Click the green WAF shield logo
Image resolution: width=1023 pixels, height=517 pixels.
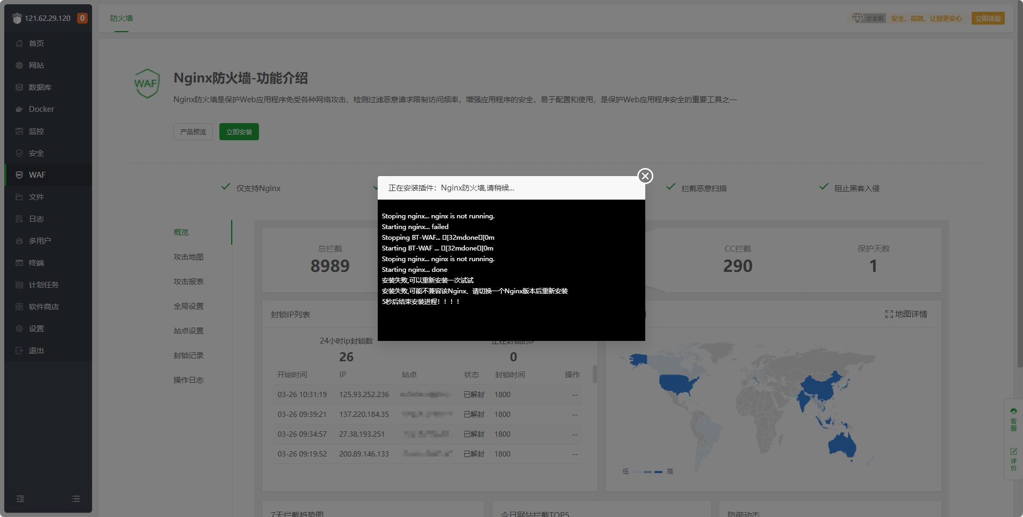tap(147, 83)
